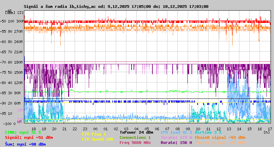The height and width of the screenshot is (147, 274).
Task: Click the '-85 30 90M' y-axis label
Action: tap(11, 93)
